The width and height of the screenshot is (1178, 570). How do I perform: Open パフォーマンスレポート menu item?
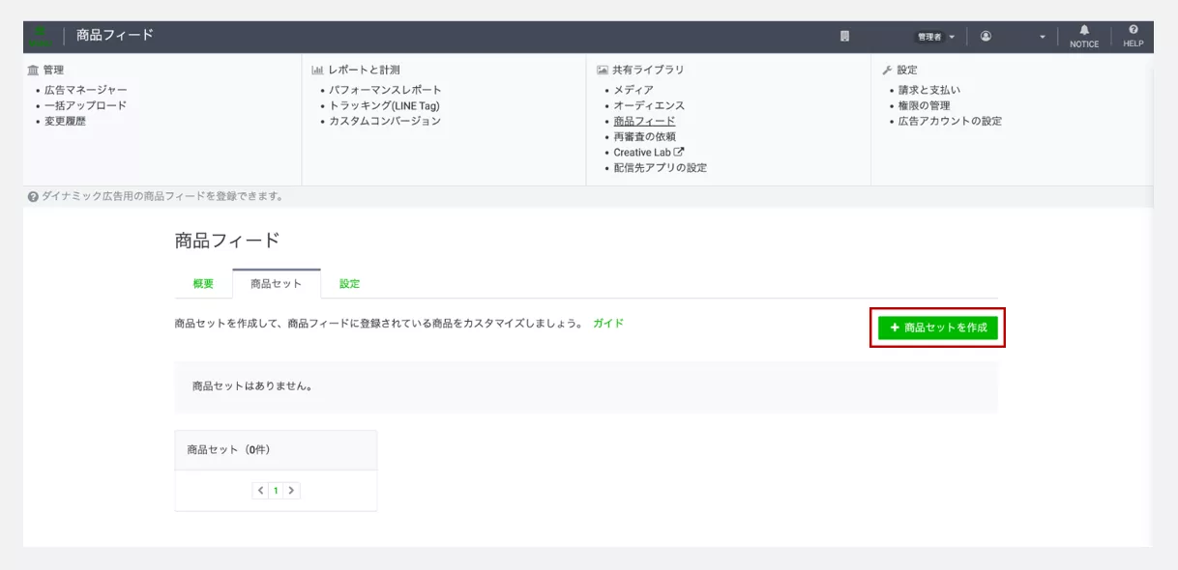click(385, 90)
